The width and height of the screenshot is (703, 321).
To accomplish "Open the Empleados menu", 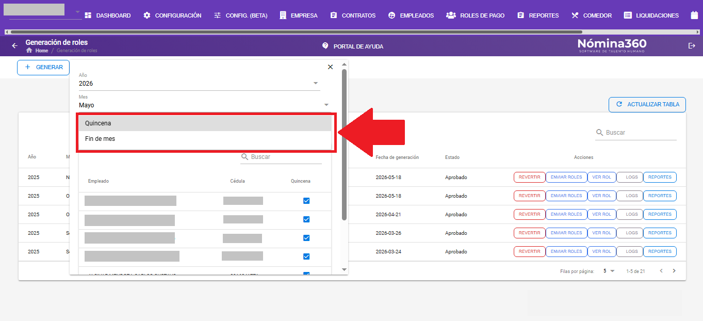I will [411, 15].
